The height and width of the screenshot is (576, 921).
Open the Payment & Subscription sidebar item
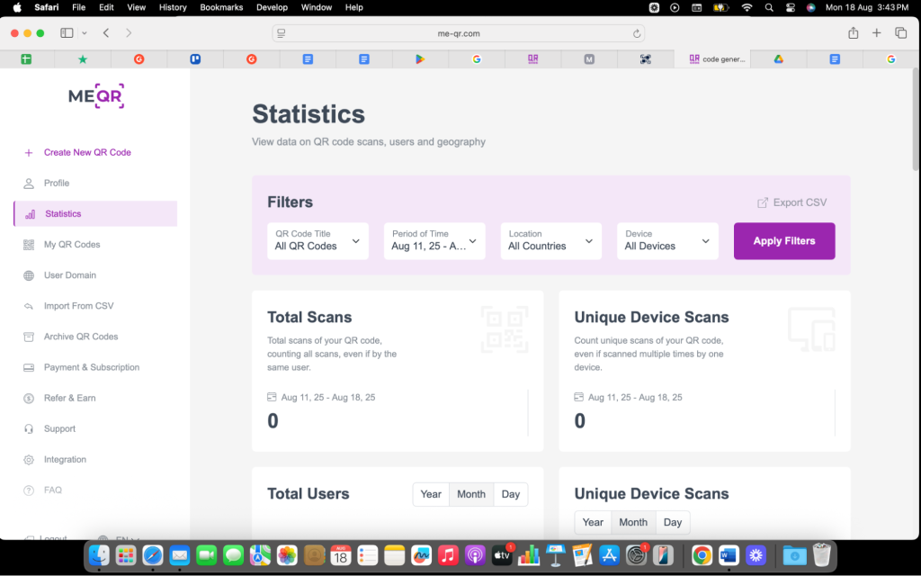(92, 367)
